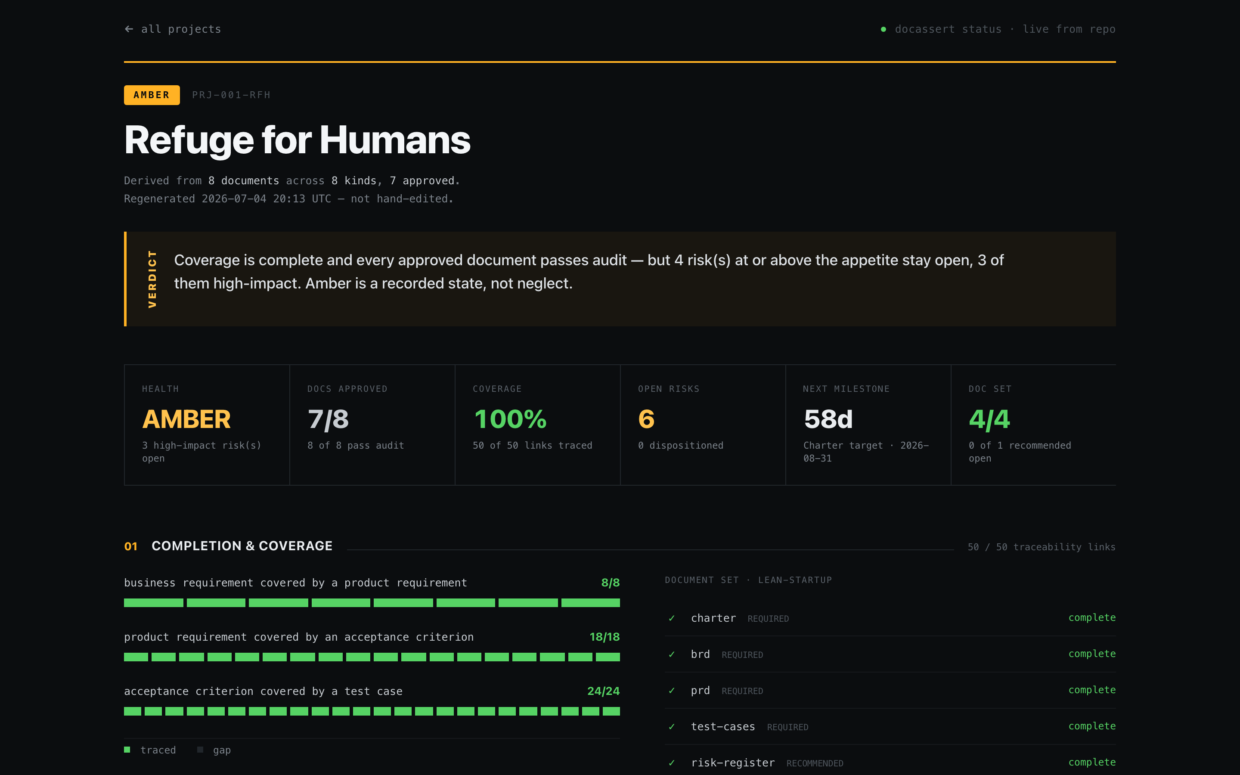Click the checkmark beside prd
1240x775 pixels.
tap(672, 691)
